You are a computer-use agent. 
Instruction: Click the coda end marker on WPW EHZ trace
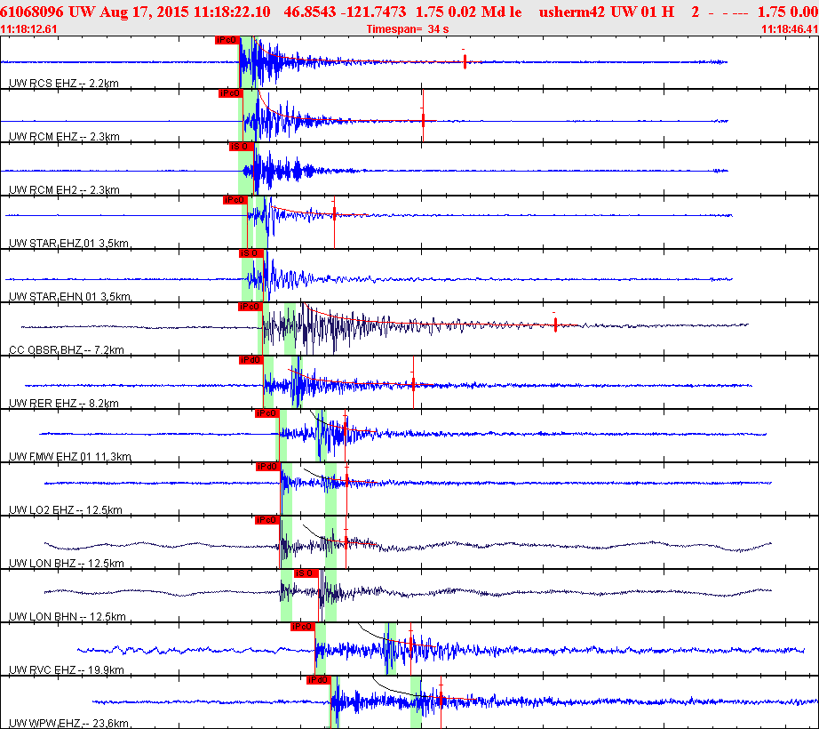441,699
